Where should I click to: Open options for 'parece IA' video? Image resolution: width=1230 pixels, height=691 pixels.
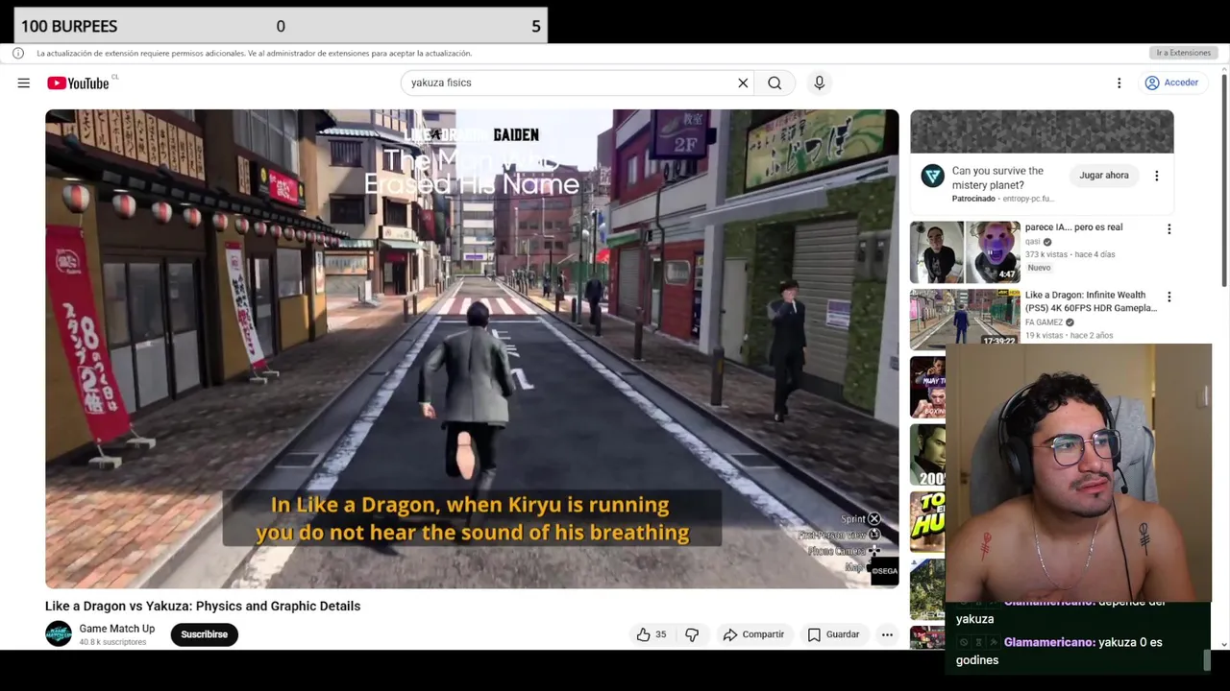1168,229
